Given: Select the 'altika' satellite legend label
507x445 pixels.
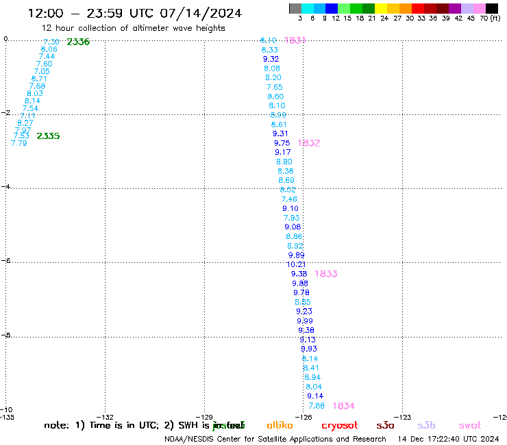Looking at the screenshot, I should [x=280, y=425].
